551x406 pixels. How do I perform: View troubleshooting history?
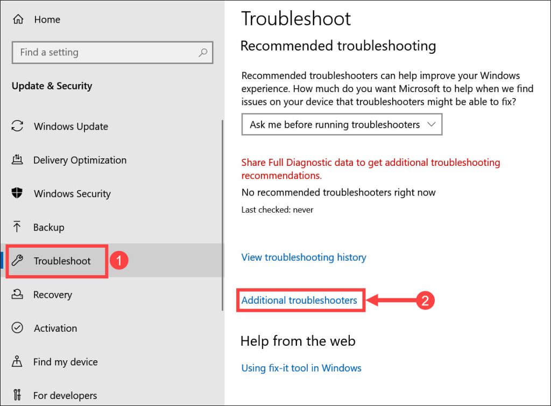click(x=303, y=257)
